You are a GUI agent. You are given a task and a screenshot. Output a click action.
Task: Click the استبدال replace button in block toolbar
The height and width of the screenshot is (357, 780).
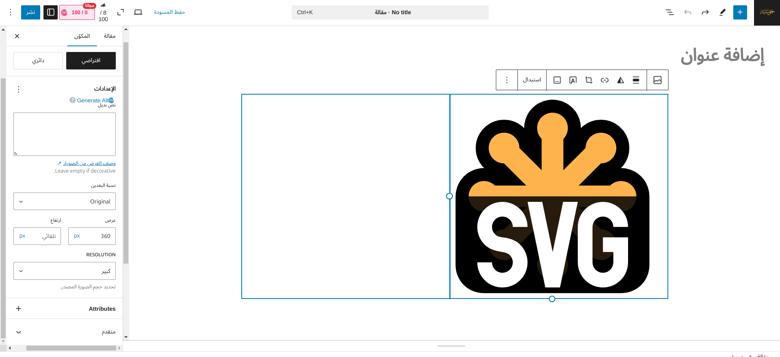pyautogui.click(x=532, y=80)
